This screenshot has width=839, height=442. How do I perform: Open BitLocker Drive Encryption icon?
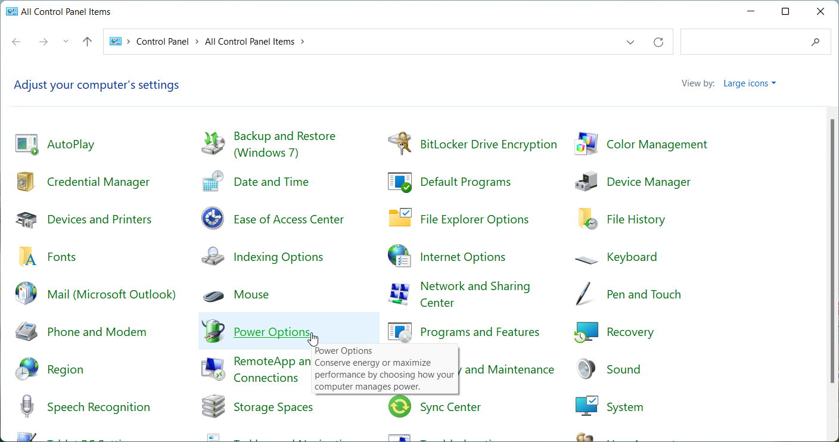pos(400,144)
